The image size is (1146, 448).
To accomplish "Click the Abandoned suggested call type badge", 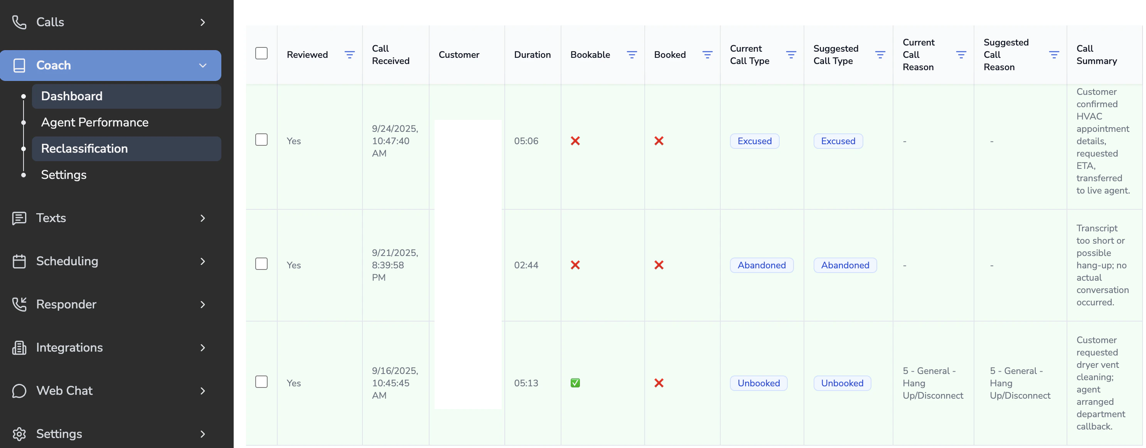I will [844, 265].
